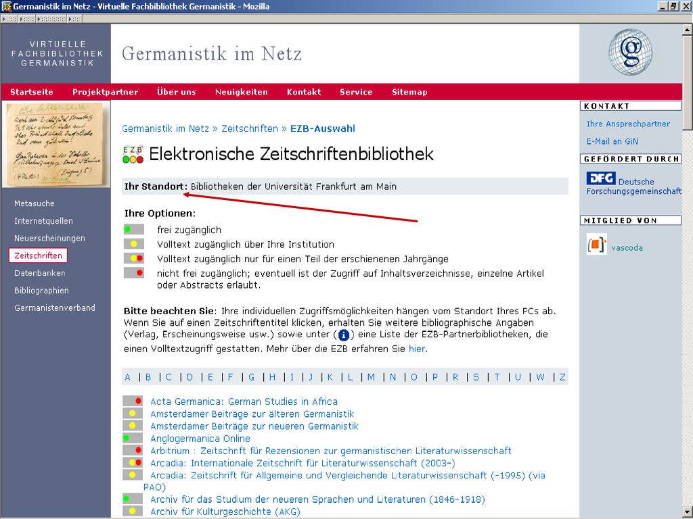Open Arbitrium Zeitschrift für Rezensionen link
Image resolution: width=693 pixels, height=519 pixels.
(331, 451)
